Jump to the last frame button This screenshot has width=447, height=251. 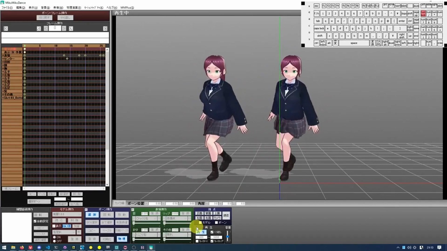(x=105, y=29)
